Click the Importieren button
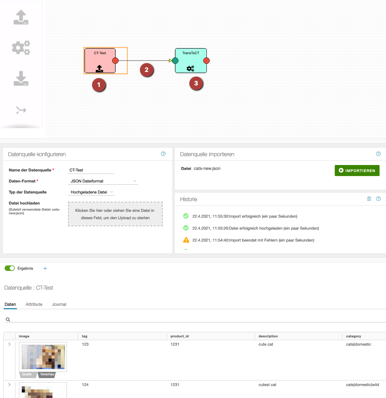The width and height of the screenshot is (386, 398). [357, 171]
